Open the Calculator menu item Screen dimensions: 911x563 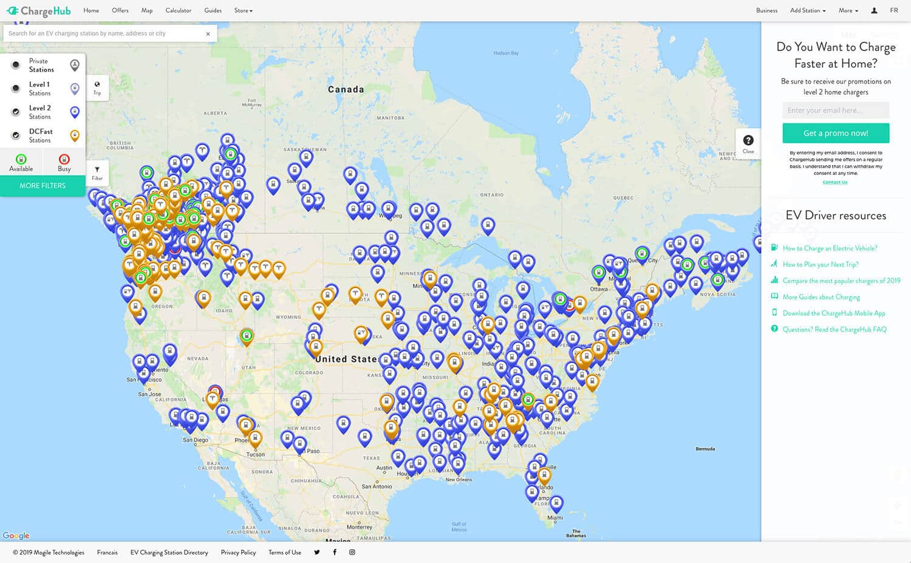point(179,10)
